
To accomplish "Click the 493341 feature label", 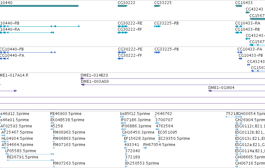I will (x=132, y=145).
